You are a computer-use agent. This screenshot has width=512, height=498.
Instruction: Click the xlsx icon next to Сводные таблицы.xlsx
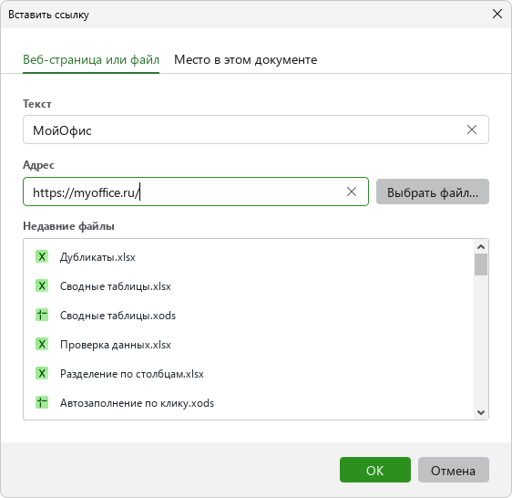42,285
